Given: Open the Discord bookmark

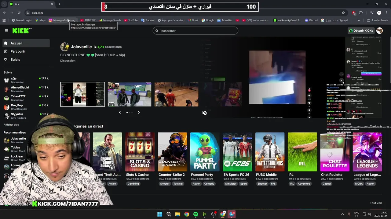Looking at the screenshot, I should pyautogui.click(x=311, y=20).
